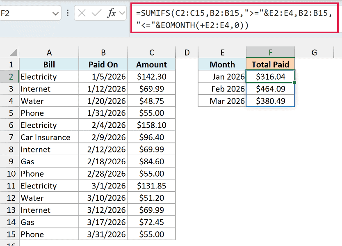This screenshot has width=342, height=246.
Task: Click the $158.10 amount cell
Action: click(152, 125)
